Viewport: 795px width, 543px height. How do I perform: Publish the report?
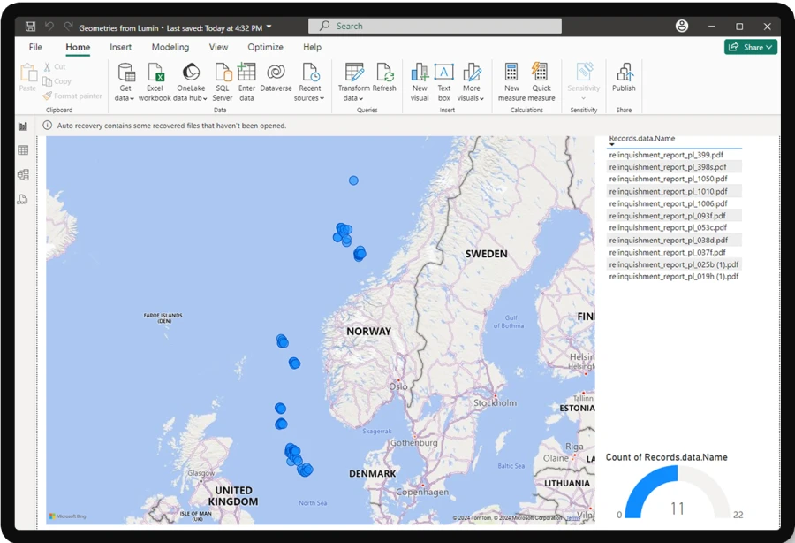pos(624,80)
